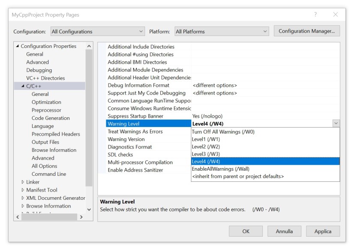Choose Level3 (/W3) warning level
360x252 pixels.
[265, 154]
